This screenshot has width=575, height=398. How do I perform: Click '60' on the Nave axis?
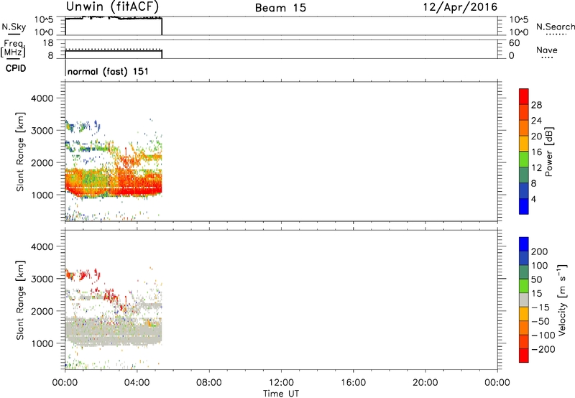tap(515, 43)
